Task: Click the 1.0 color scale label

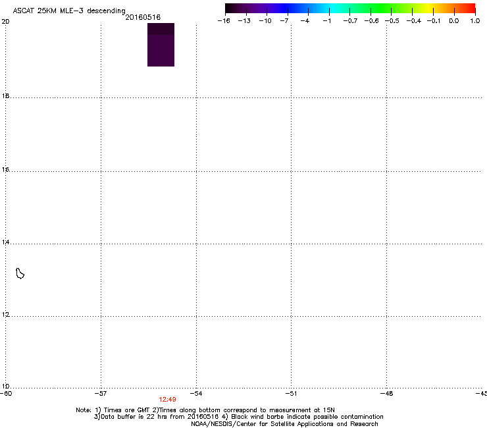Action: pyautogui.click(x=475, y=21)
